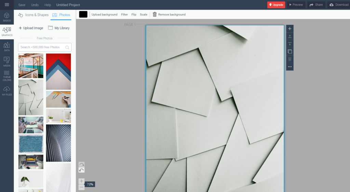Screen dimensions: 350x192
Task: Zoom out with the minus button
Action: (81, 187)
